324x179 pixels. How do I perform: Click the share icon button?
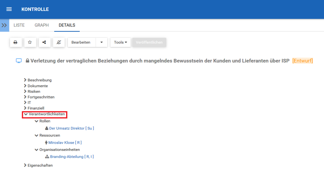tap(44, 42)
